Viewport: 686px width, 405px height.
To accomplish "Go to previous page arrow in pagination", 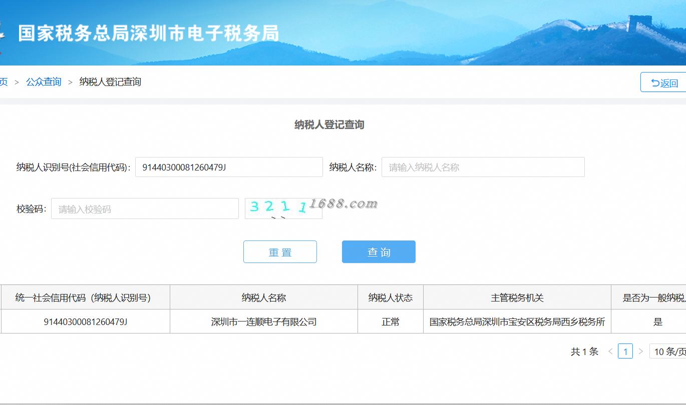I will [x=610, y=351].
